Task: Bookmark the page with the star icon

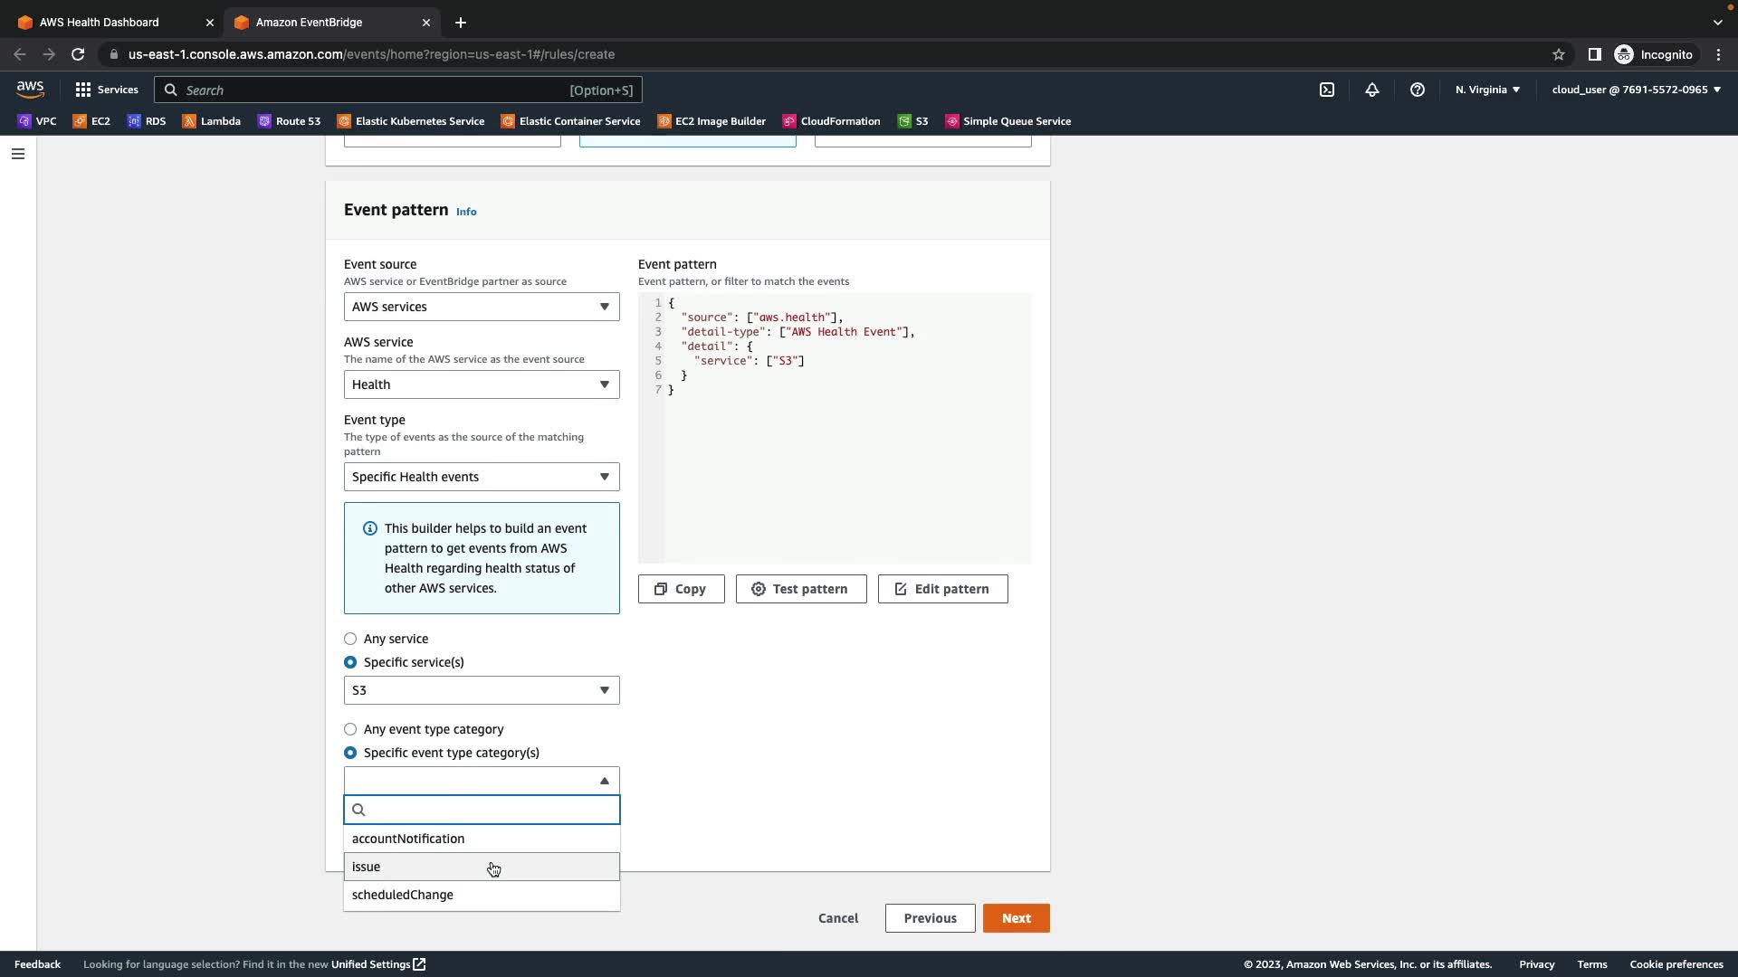Action: (1558, 54)
